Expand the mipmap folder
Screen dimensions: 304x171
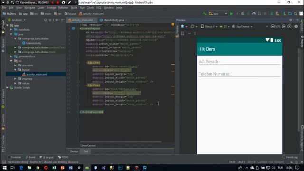click(15, 79)
